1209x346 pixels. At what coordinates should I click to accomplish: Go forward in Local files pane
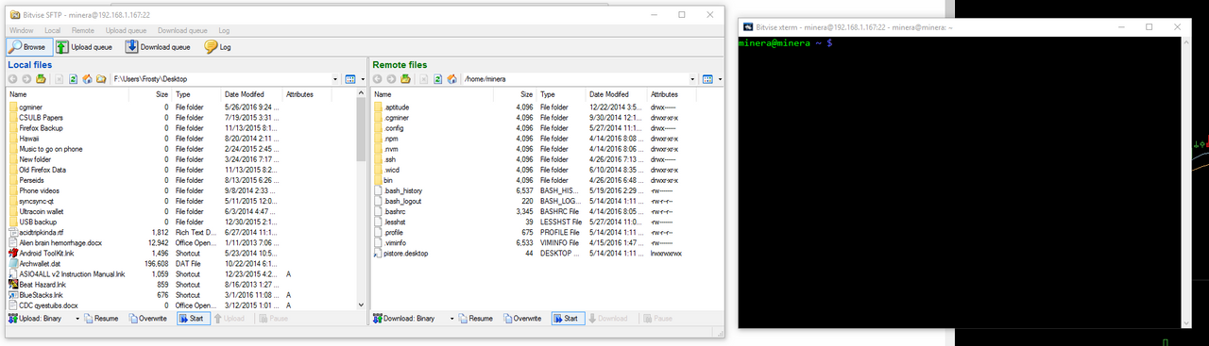click(x=26, y=79)
